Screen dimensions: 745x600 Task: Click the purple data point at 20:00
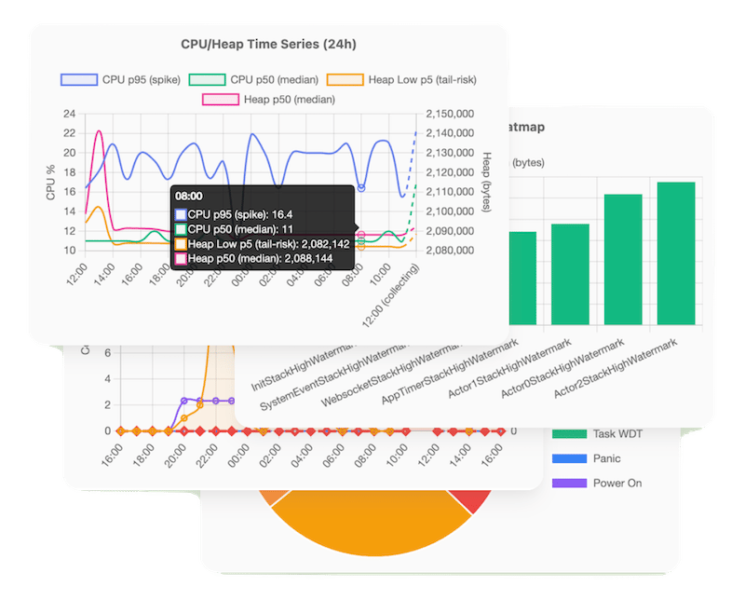tap(184, 401)
